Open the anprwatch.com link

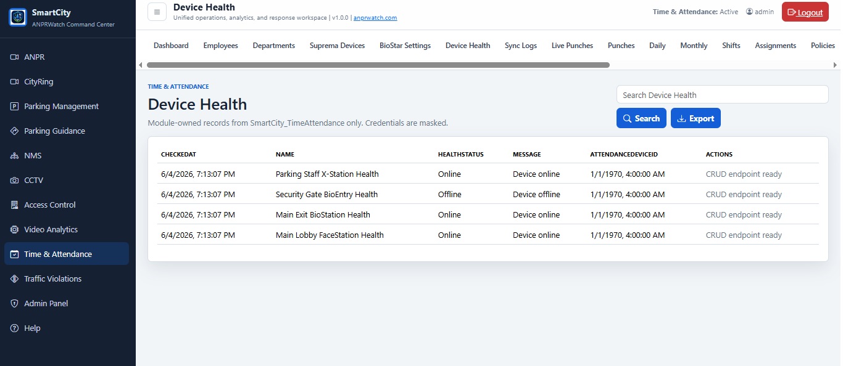coord(375,18)
